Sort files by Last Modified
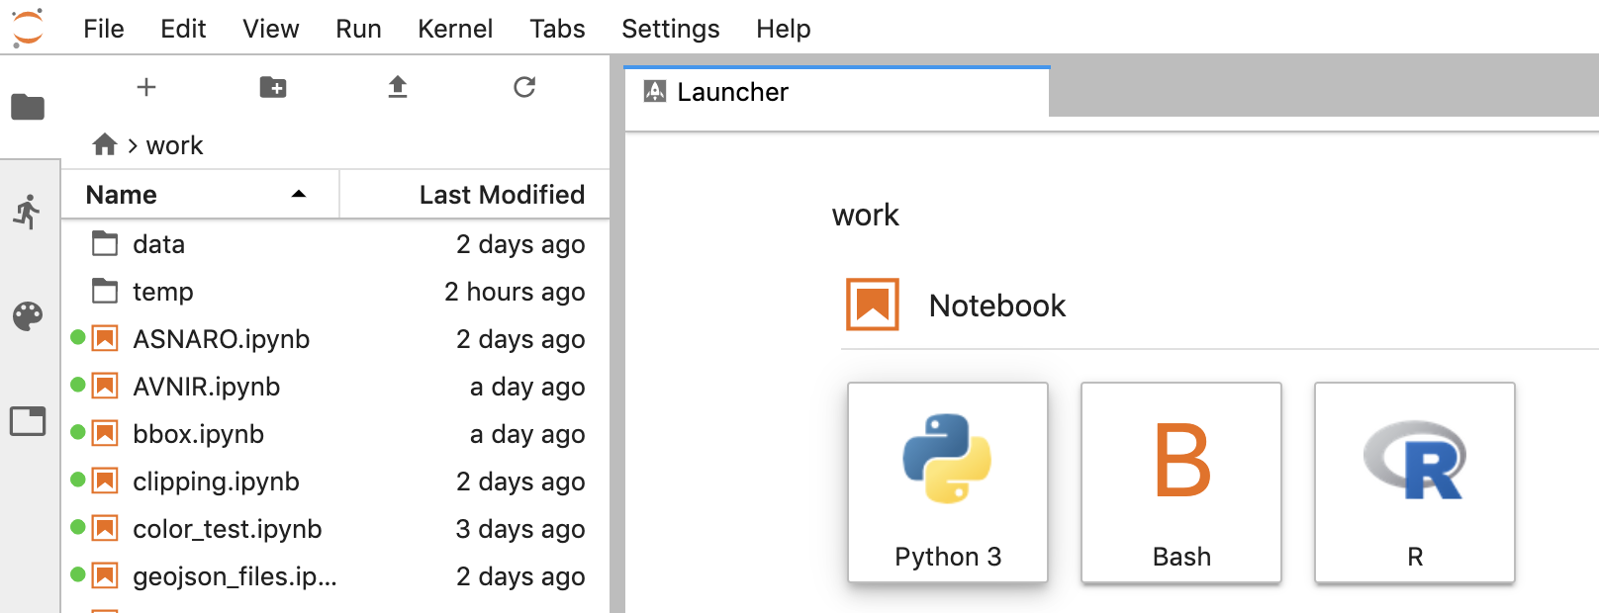Viewport: 1599px width, 613px height. [x=475, y=195]
